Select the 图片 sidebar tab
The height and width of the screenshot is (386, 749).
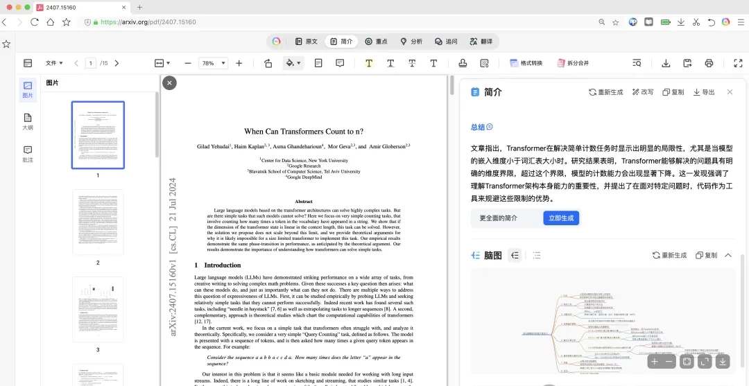pos(28,89)
